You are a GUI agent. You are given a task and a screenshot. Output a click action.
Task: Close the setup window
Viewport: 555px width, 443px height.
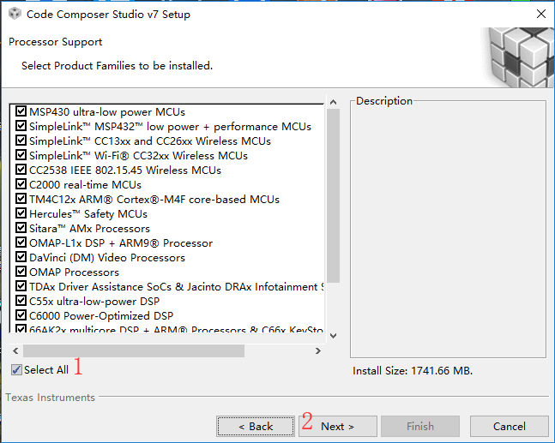point(540,14)
